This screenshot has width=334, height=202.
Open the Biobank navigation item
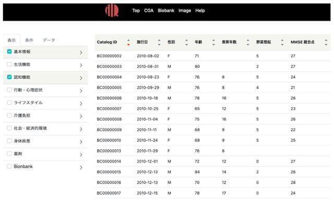(166, 10)
